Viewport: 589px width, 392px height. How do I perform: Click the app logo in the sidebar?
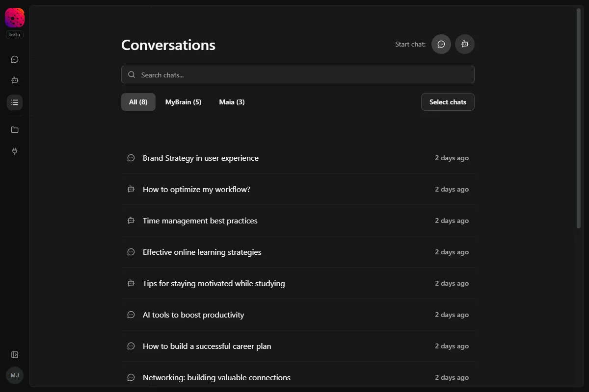(x=15, y=18)
